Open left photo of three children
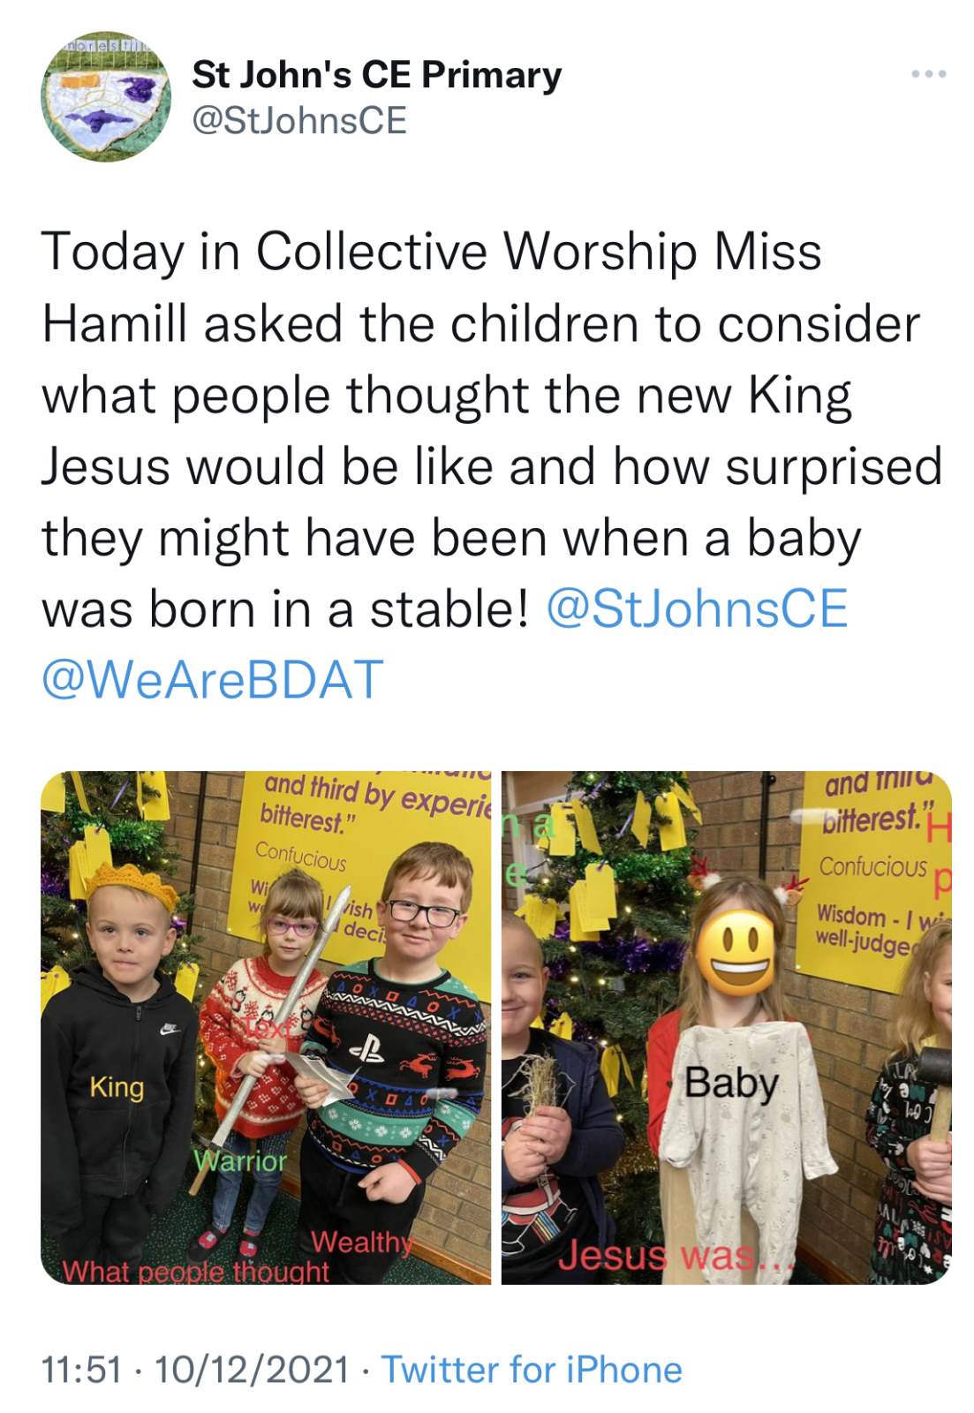This screenshot has width=974, height=1413. coord(266,1028)
